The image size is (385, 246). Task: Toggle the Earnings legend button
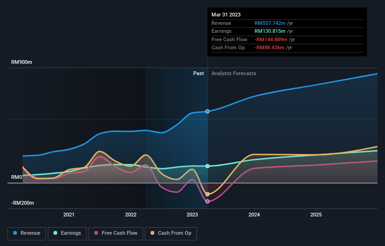[67, 233]
